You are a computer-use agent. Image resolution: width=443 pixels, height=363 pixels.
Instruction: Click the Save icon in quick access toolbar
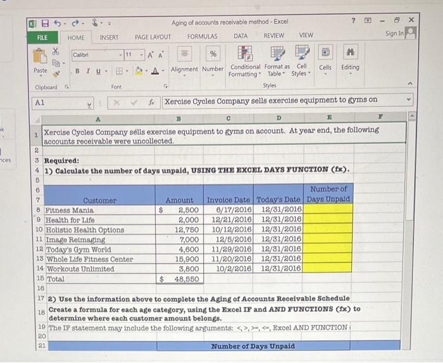coord(45,23)
